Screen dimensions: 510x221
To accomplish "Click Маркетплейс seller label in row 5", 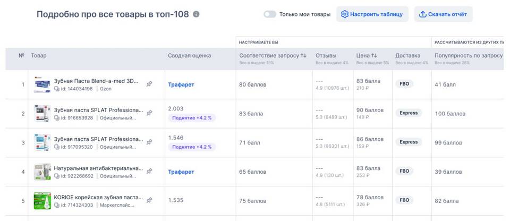I will 117,205.
